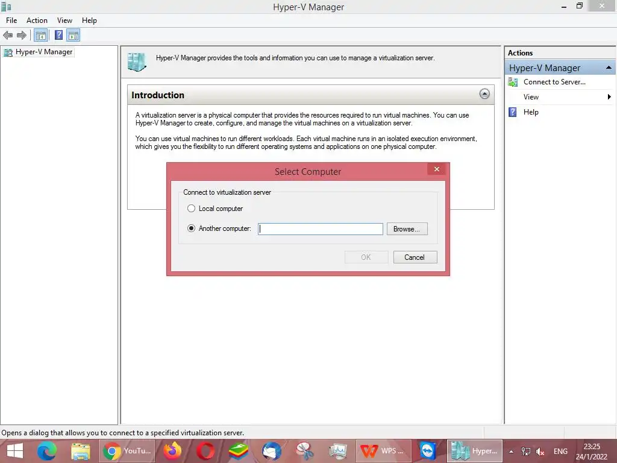Launch Opera browser from taskbar

205,451
